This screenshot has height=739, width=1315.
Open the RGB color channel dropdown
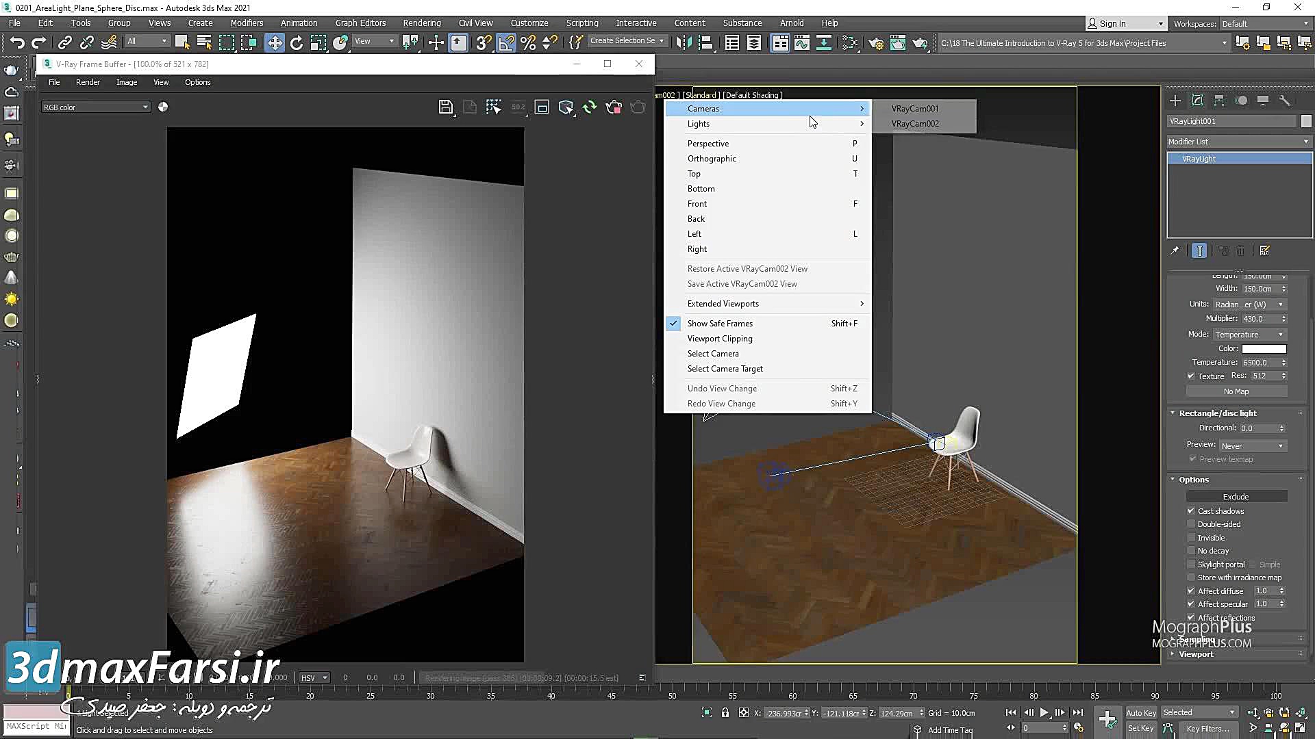tap(95, 107)
